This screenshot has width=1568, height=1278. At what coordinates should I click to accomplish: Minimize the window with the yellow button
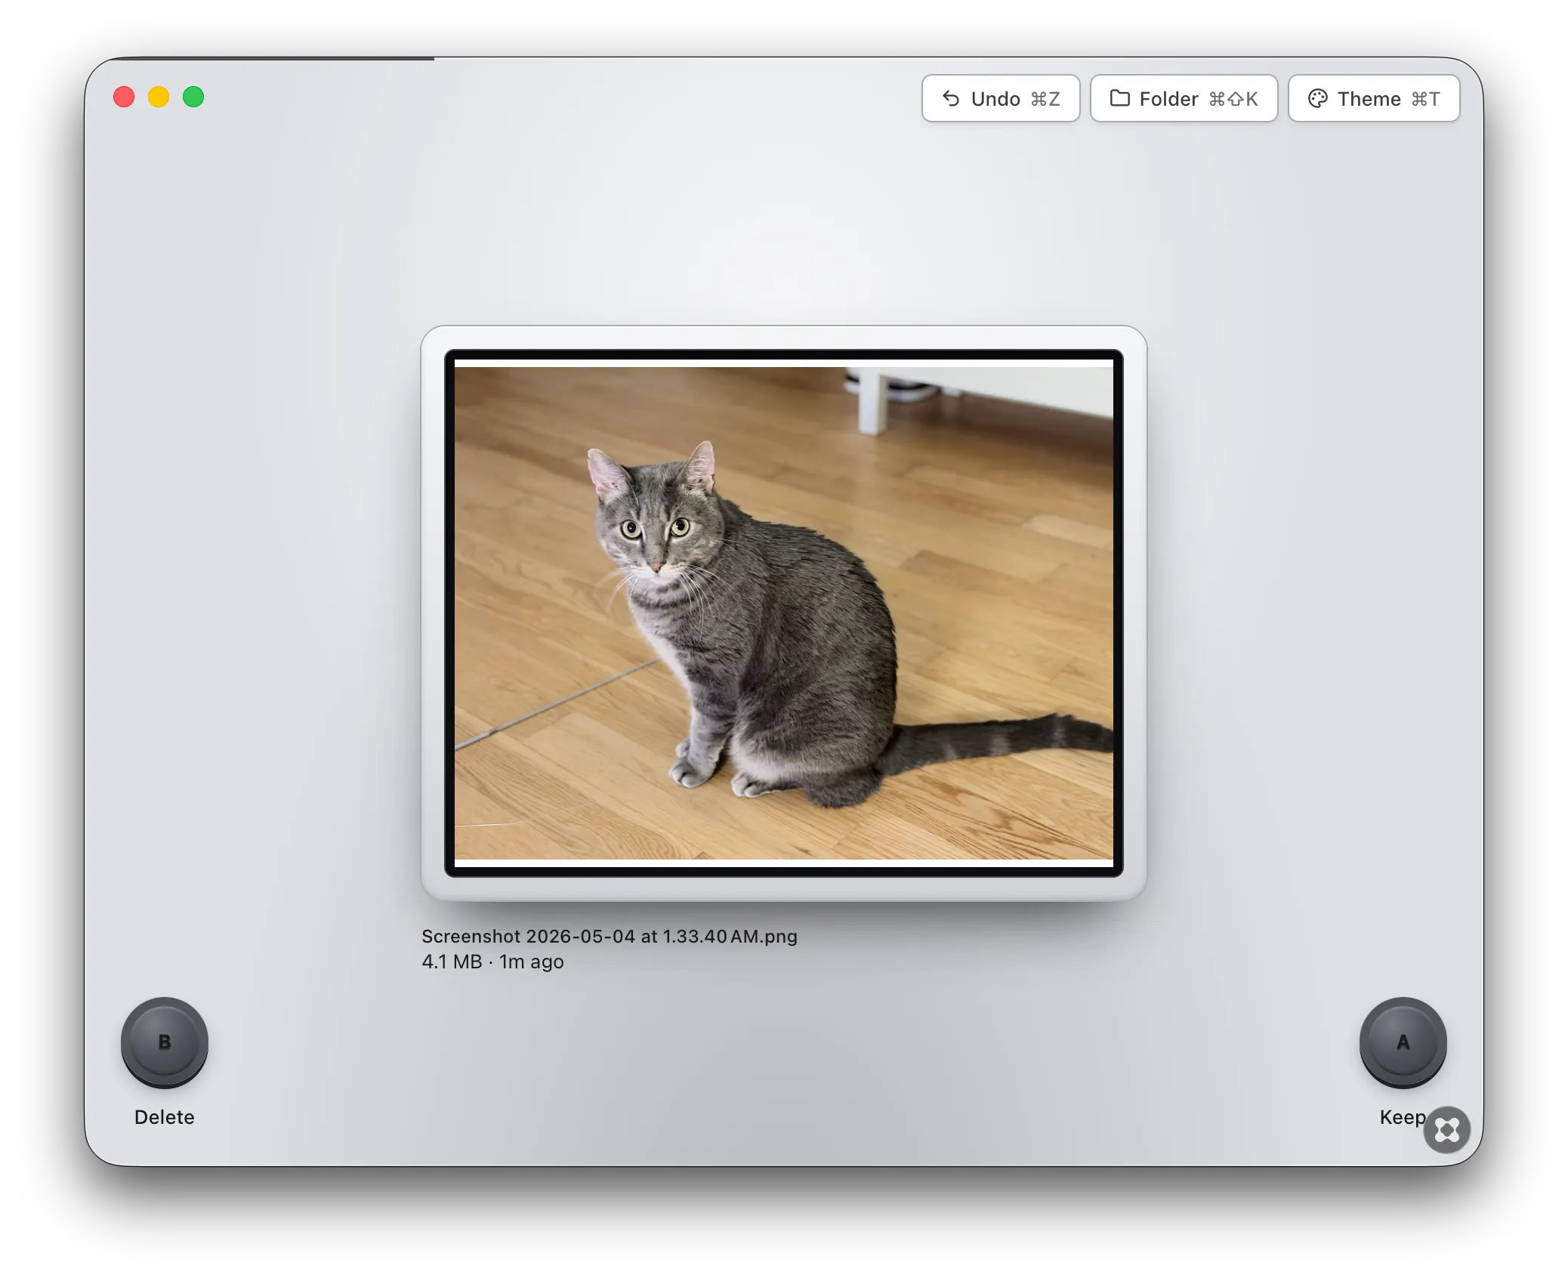click(x=159, y=97)
